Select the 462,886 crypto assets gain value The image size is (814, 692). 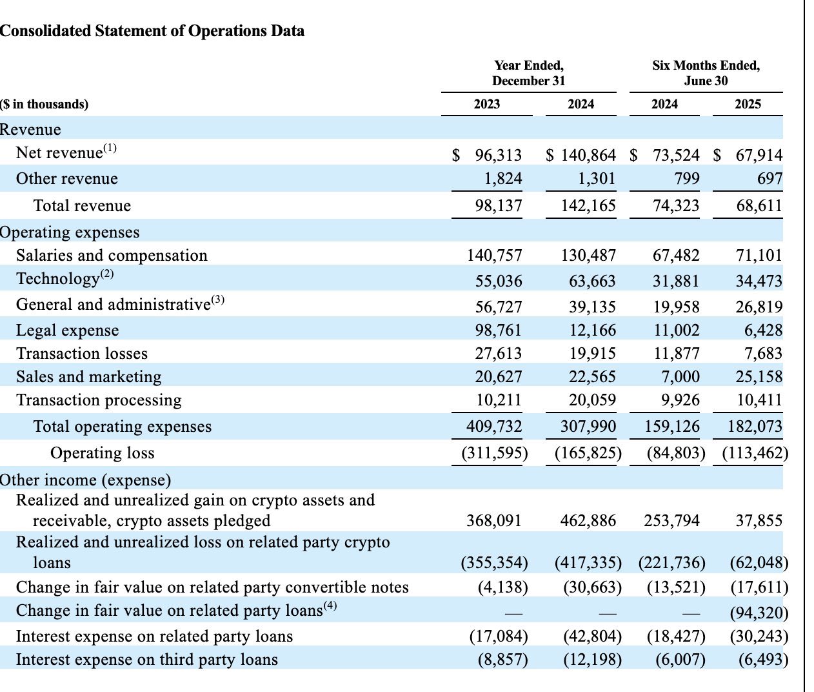coord(588,520)
